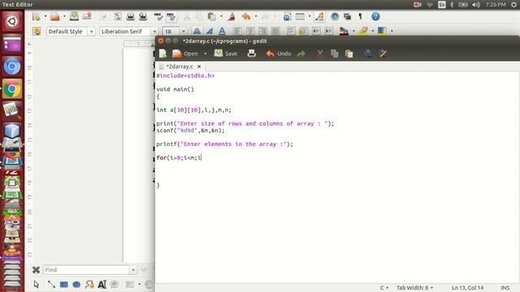The height and width of the screenshot is (292, 520).
Task: Open Find via the magnifier icon in gedit
Action: pyautogui.click(x=368, y=54)
